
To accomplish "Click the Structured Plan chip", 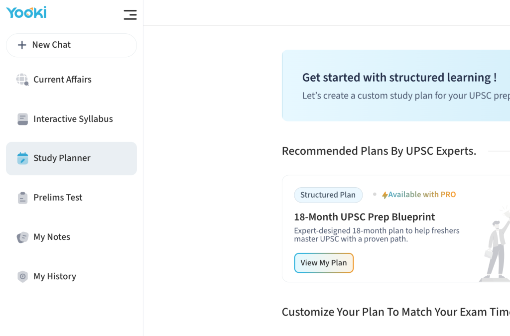I will point(328,195).
